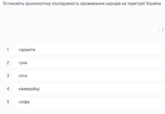Click position number 5 beside скіфи
165x114 pixels.
[x=8, y=102]
